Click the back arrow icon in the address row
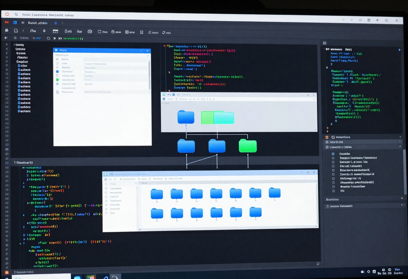 point(6,38)
